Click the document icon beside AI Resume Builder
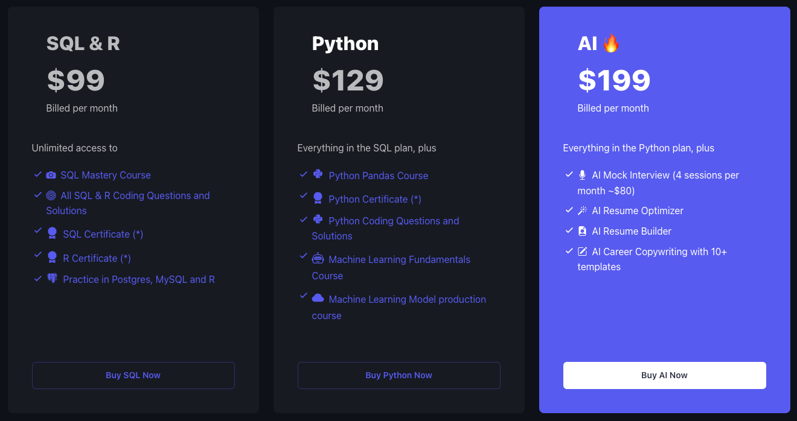 [x=583, y=231]
